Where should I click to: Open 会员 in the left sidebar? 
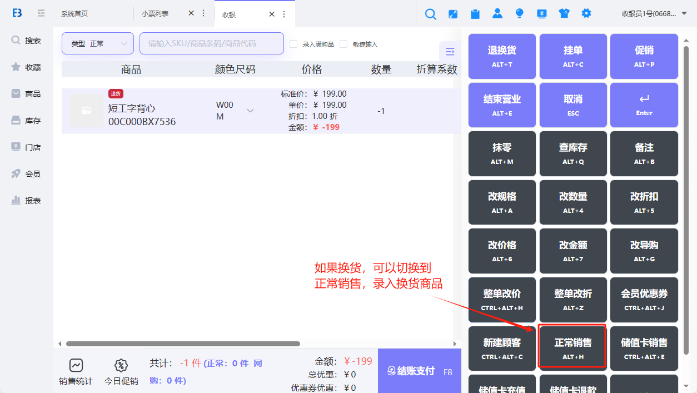[x=26, y=174]
